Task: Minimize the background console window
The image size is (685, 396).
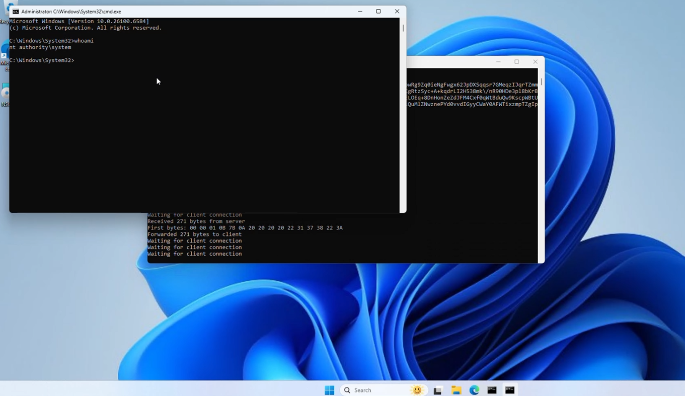Action: (498, 62)
